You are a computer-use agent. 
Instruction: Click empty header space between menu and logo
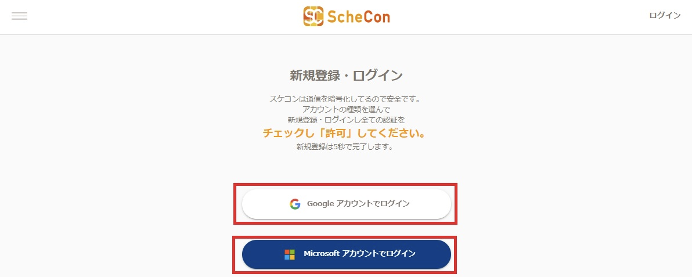pyautogui.click(x=163, y=16)
